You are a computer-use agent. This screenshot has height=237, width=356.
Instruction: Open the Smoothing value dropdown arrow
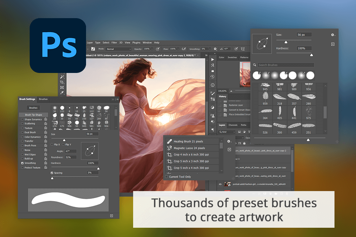(210, 49)
